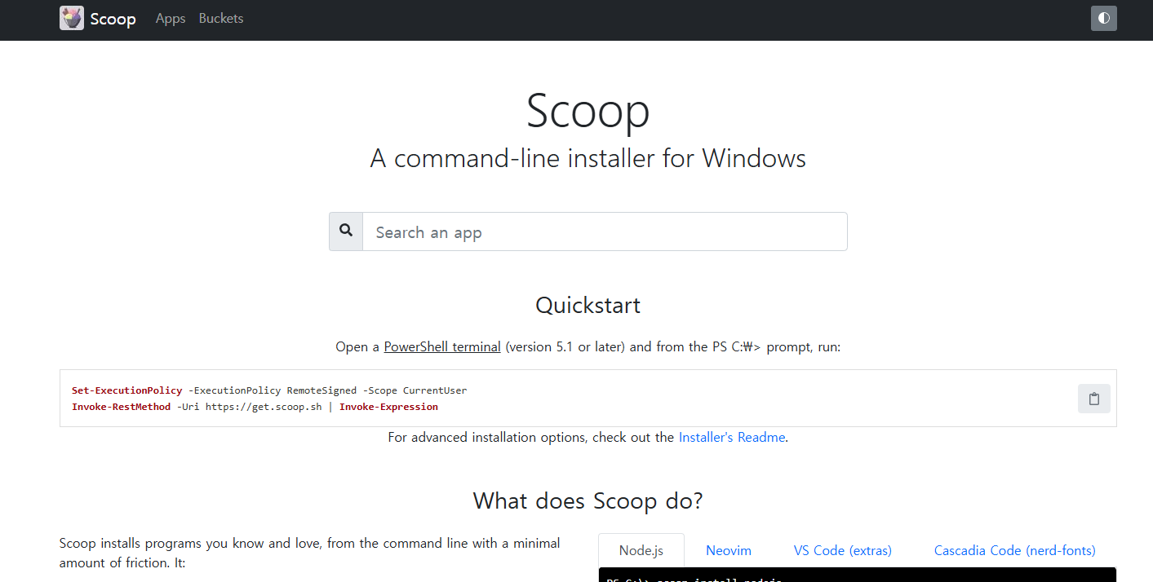
Task: Click the Scoop brand name in navbar
Action: (113, 19)
